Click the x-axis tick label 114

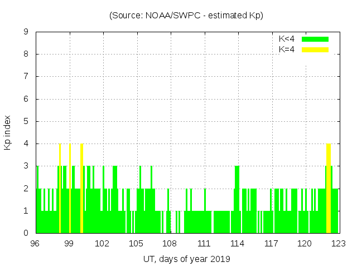[x=238, y=243]
